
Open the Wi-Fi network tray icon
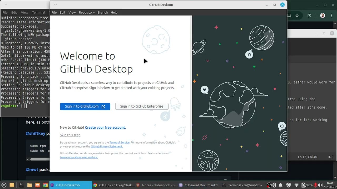coord(296,185)
